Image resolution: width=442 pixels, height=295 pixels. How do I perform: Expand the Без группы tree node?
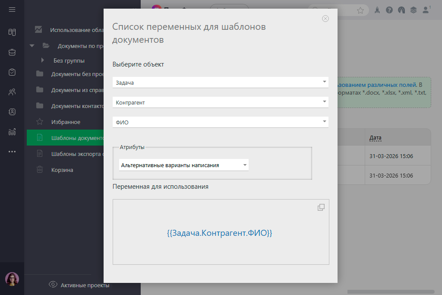[42, 60]
